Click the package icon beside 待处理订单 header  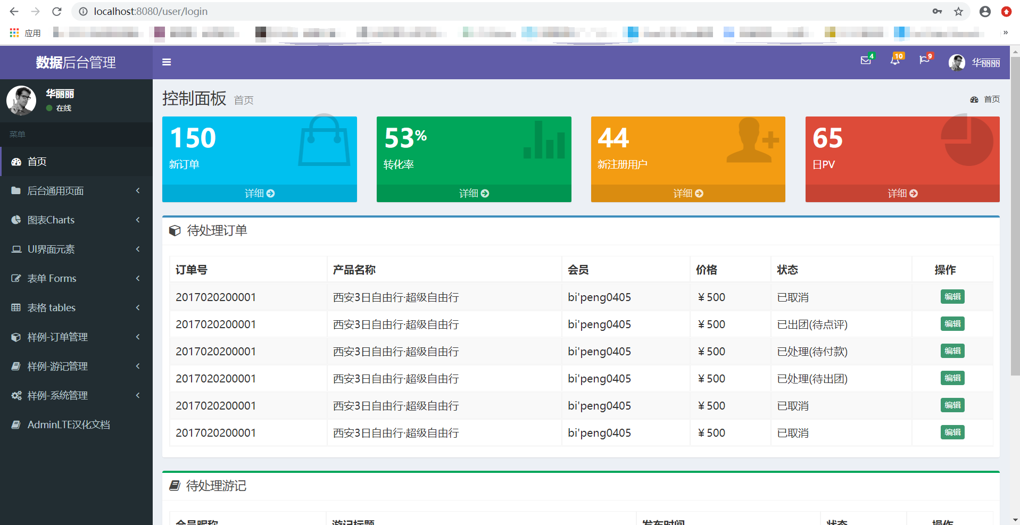(x=175, y=230)
